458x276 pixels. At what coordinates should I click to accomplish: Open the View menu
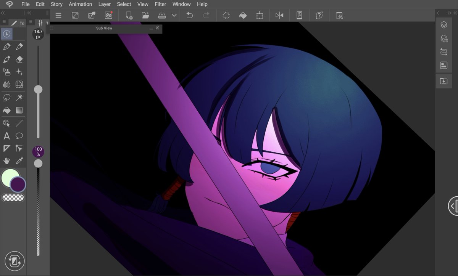[x=143, y=4]
